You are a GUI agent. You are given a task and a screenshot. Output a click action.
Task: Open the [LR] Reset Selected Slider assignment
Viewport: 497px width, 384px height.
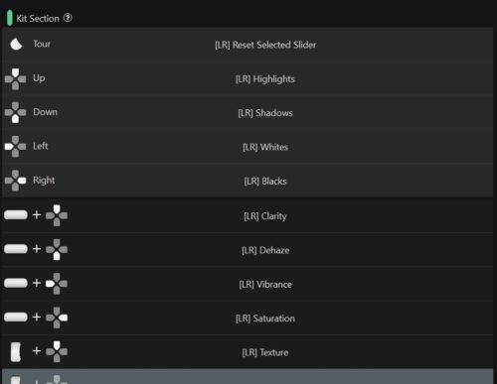[265, 45]
